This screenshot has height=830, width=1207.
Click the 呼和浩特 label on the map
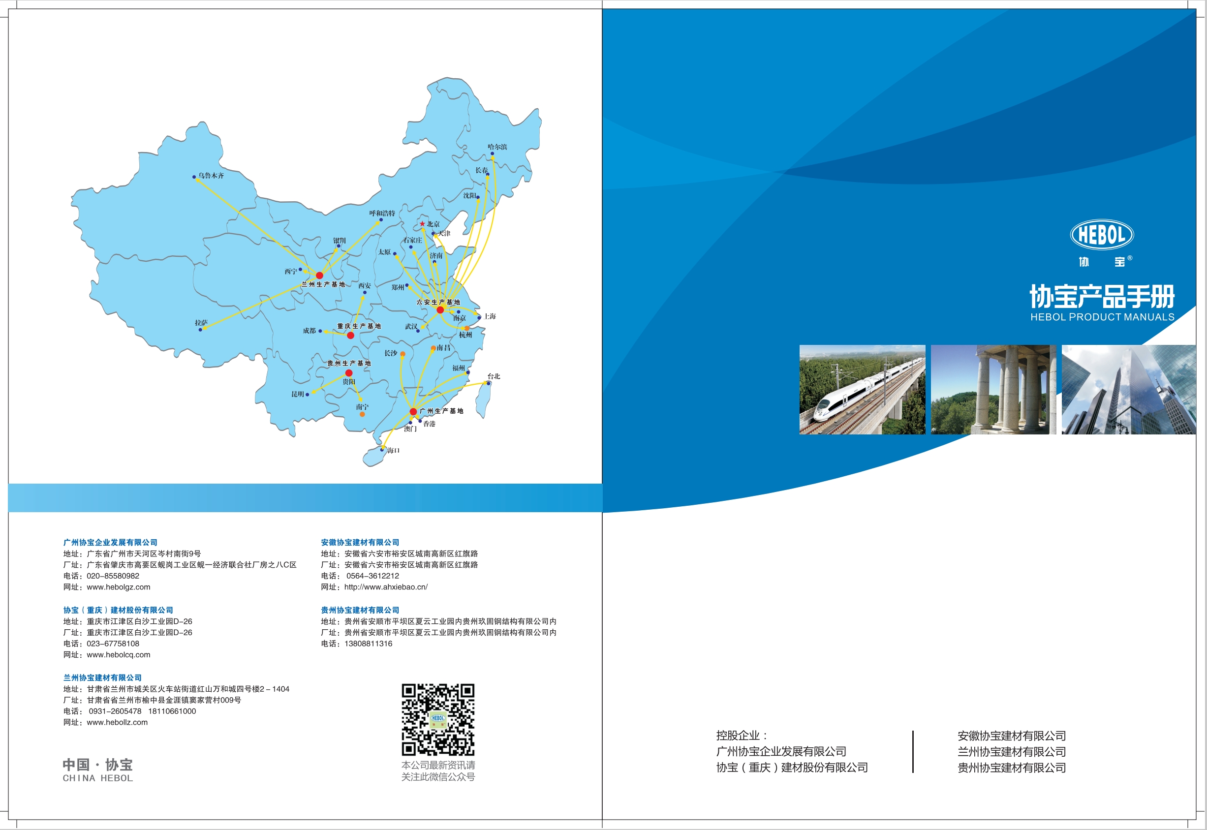coord(382,214)
